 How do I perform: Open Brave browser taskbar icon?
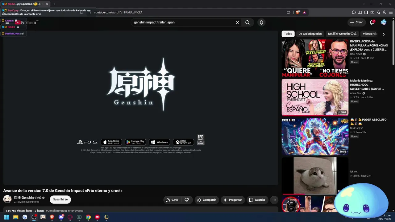[x=52, y=217]
